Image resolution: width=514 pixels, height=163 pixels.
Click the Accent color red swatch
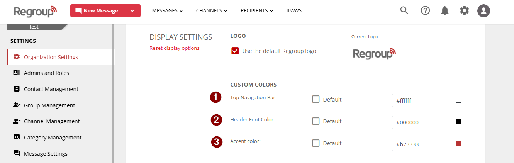pos(459,144)
